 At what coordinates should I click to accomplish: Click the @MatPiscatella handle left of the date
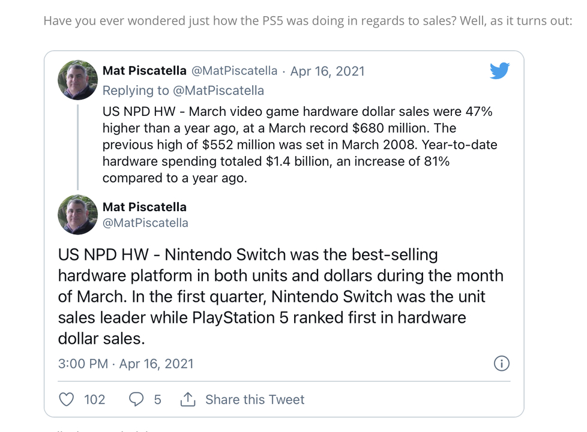click(x=234, y=71)
